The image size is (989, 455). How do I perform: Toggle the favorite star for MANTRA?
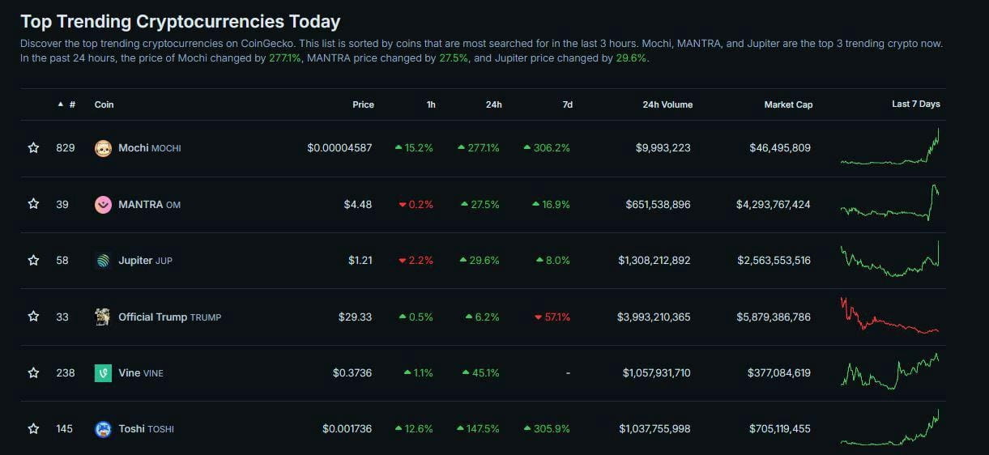tap(33, 204)
